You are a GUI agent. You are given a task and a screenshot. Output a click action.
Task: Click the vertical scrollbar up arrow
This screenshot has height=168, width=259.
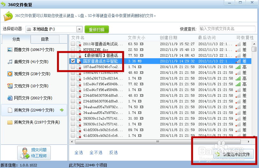click(x=254, y=44)
